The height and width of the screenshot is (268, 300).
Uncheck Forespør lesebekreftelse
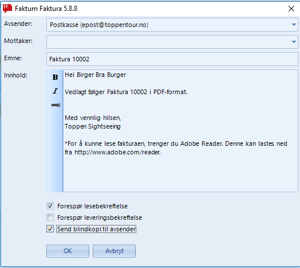point(50,206)
